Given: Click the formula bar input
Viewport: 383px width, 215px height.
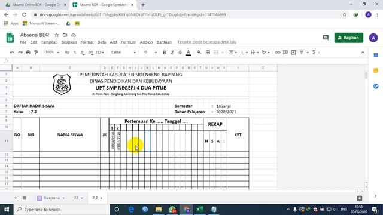Looking at the screenshot, I should click(190, 60).
